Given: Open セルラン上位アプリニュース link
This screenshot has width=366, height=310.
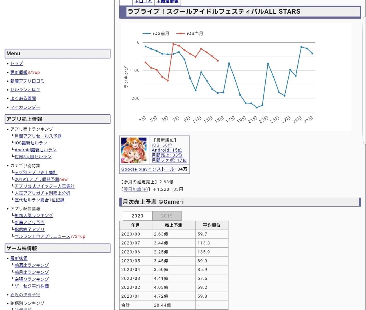Looking at the screenshot, I should (42, 236).
